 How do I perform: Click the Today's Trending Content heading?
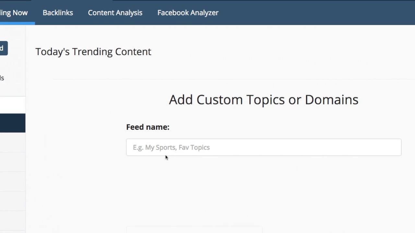pyautogui.click(x=93, y=52)
